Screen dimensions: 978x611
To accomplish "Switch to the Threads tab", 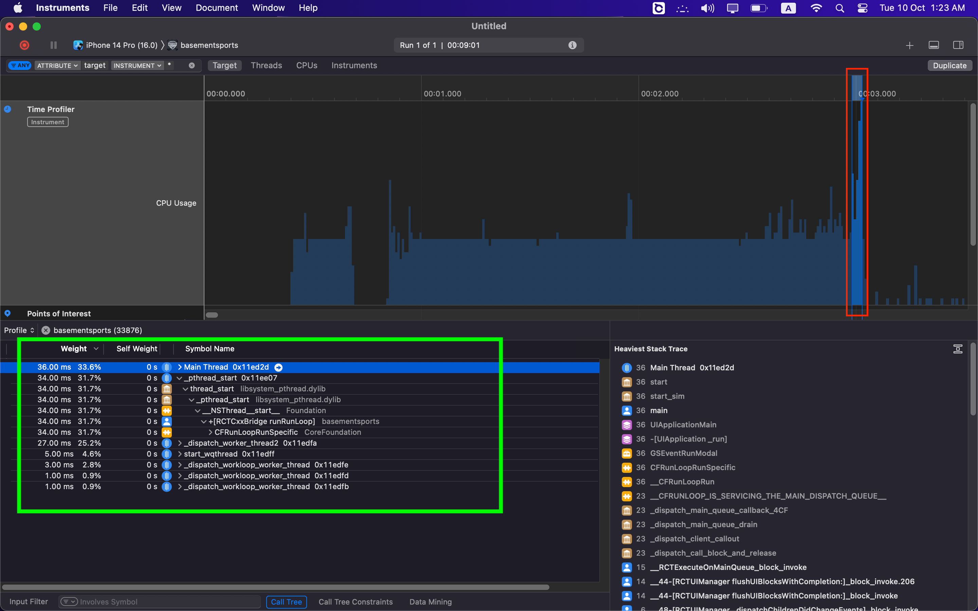I will point(266,66).
